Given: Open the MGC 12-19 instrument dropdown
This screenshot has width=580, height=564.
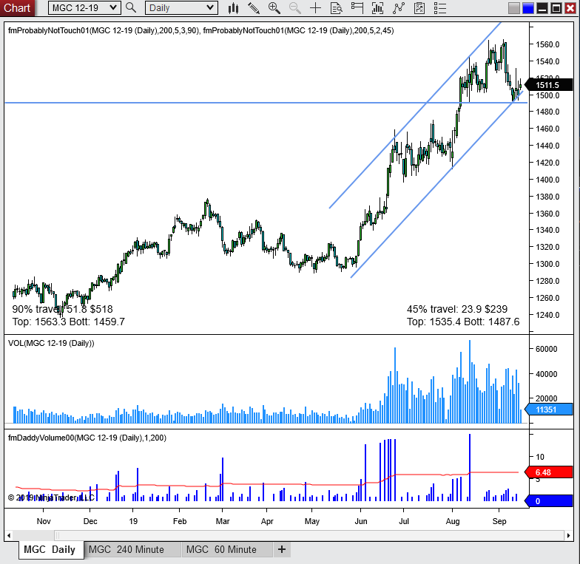Looking at the screenshot, I should click(x=84, y=7).
